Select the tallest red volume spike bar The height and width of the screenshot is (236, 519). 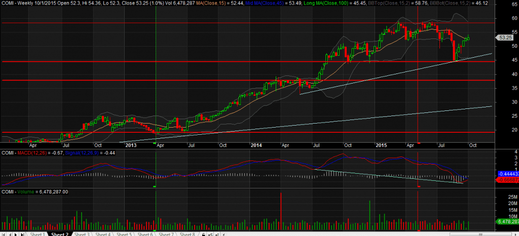pos(281,211)
